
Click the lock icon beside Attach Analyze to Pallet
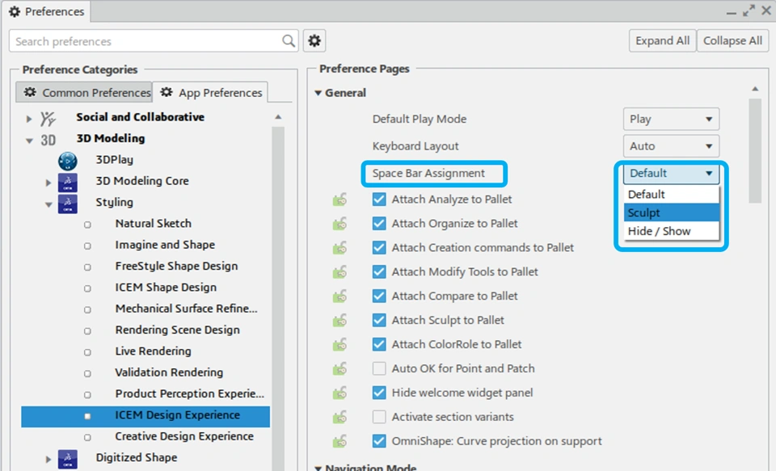point(340,200)
